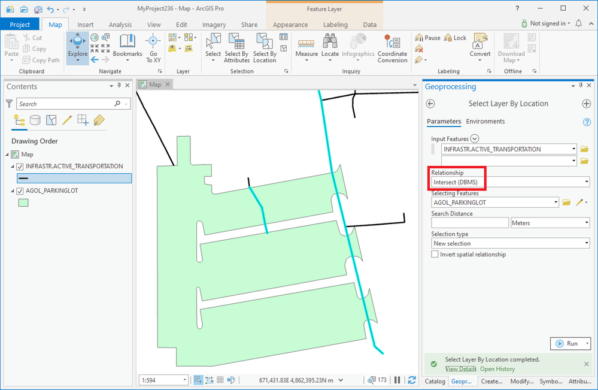This screenshot has height=390, width=598.
Task: Switch to the Environments tab
Action: (485, 121)
